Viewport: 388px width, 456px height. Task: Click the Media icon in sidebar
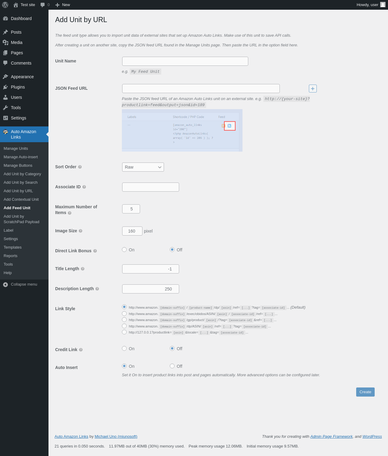5,42
